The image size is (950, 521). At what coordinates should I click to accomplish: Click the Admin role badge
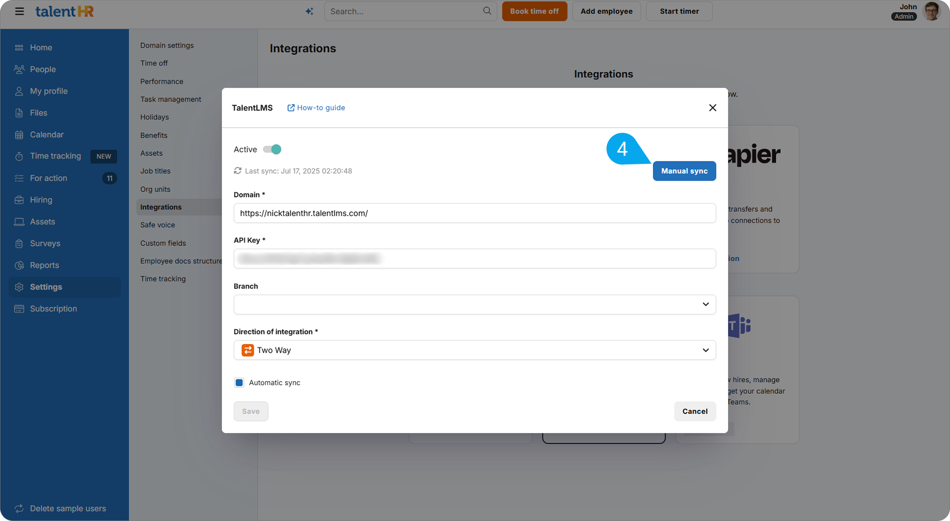(x=904, y=17)
